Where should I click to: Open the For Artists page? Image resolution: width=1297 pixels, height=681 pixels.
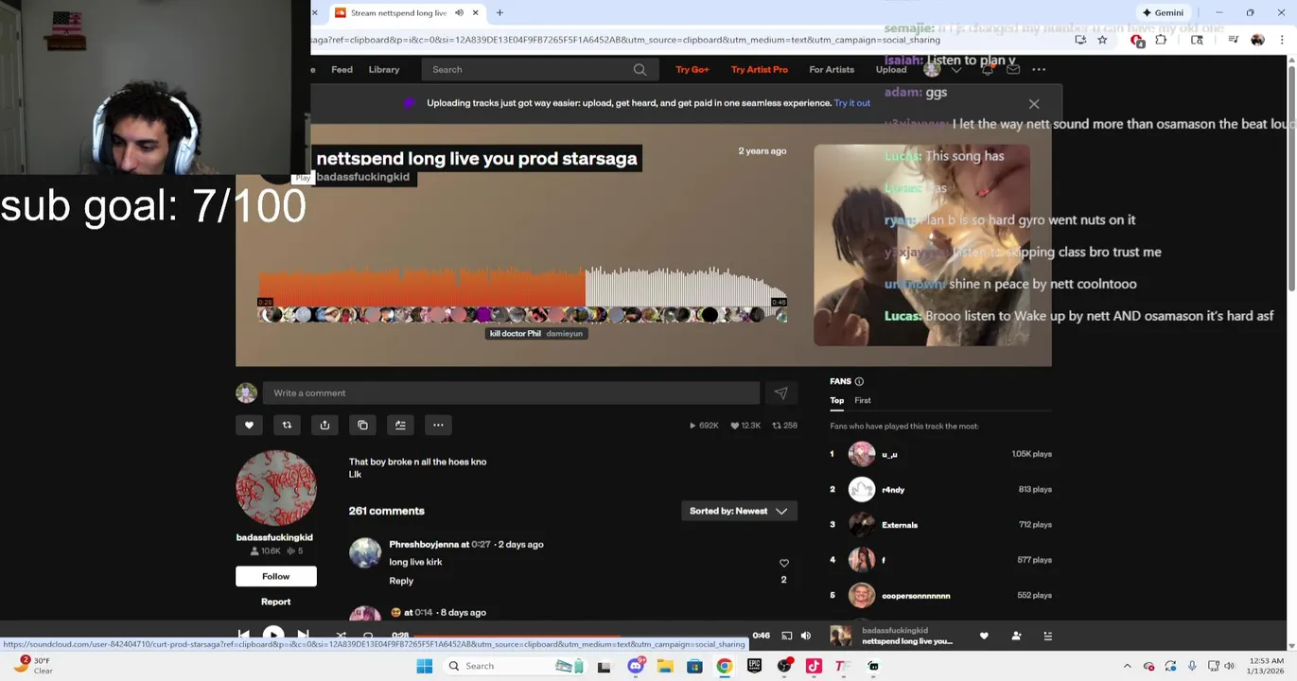point(832,70)
